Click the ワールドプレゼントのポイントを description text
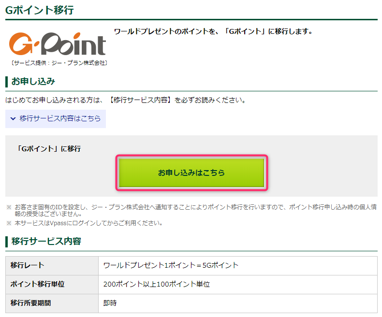The height and width of the screenshot is (317, 382). coord(213,31)
